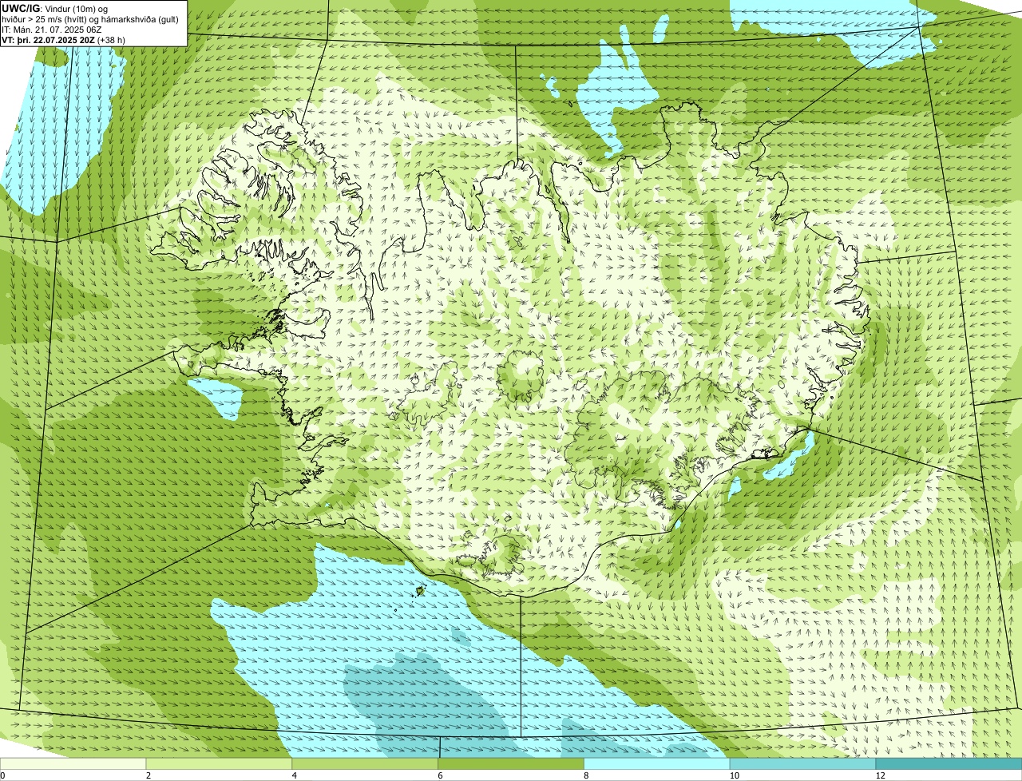This screenshot has height=781, width=1022.
Task: Click the legend scale label "0"
Action: tap(2, 775)
